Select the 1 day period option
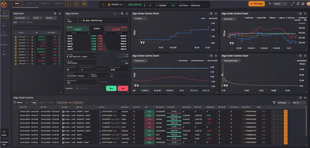Screen dimensions: 310x148 click(x=26, y=103)
